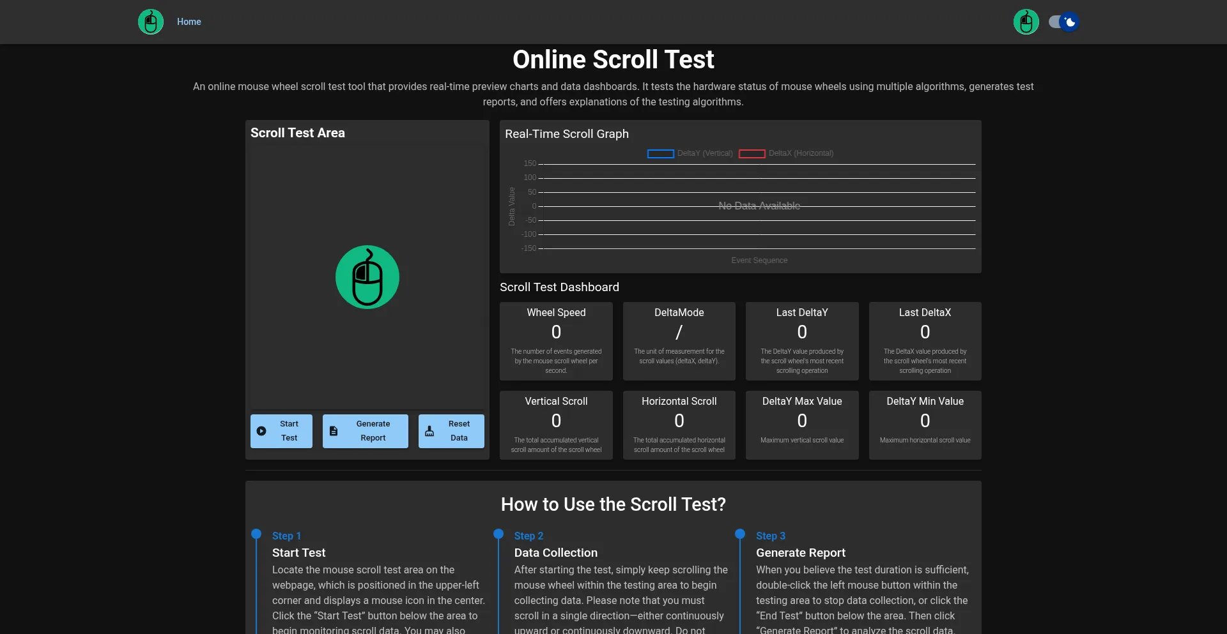Click the green mouse icon in the Scroll Test Area
1227x634 pixels.
click(x=367, y=276)
